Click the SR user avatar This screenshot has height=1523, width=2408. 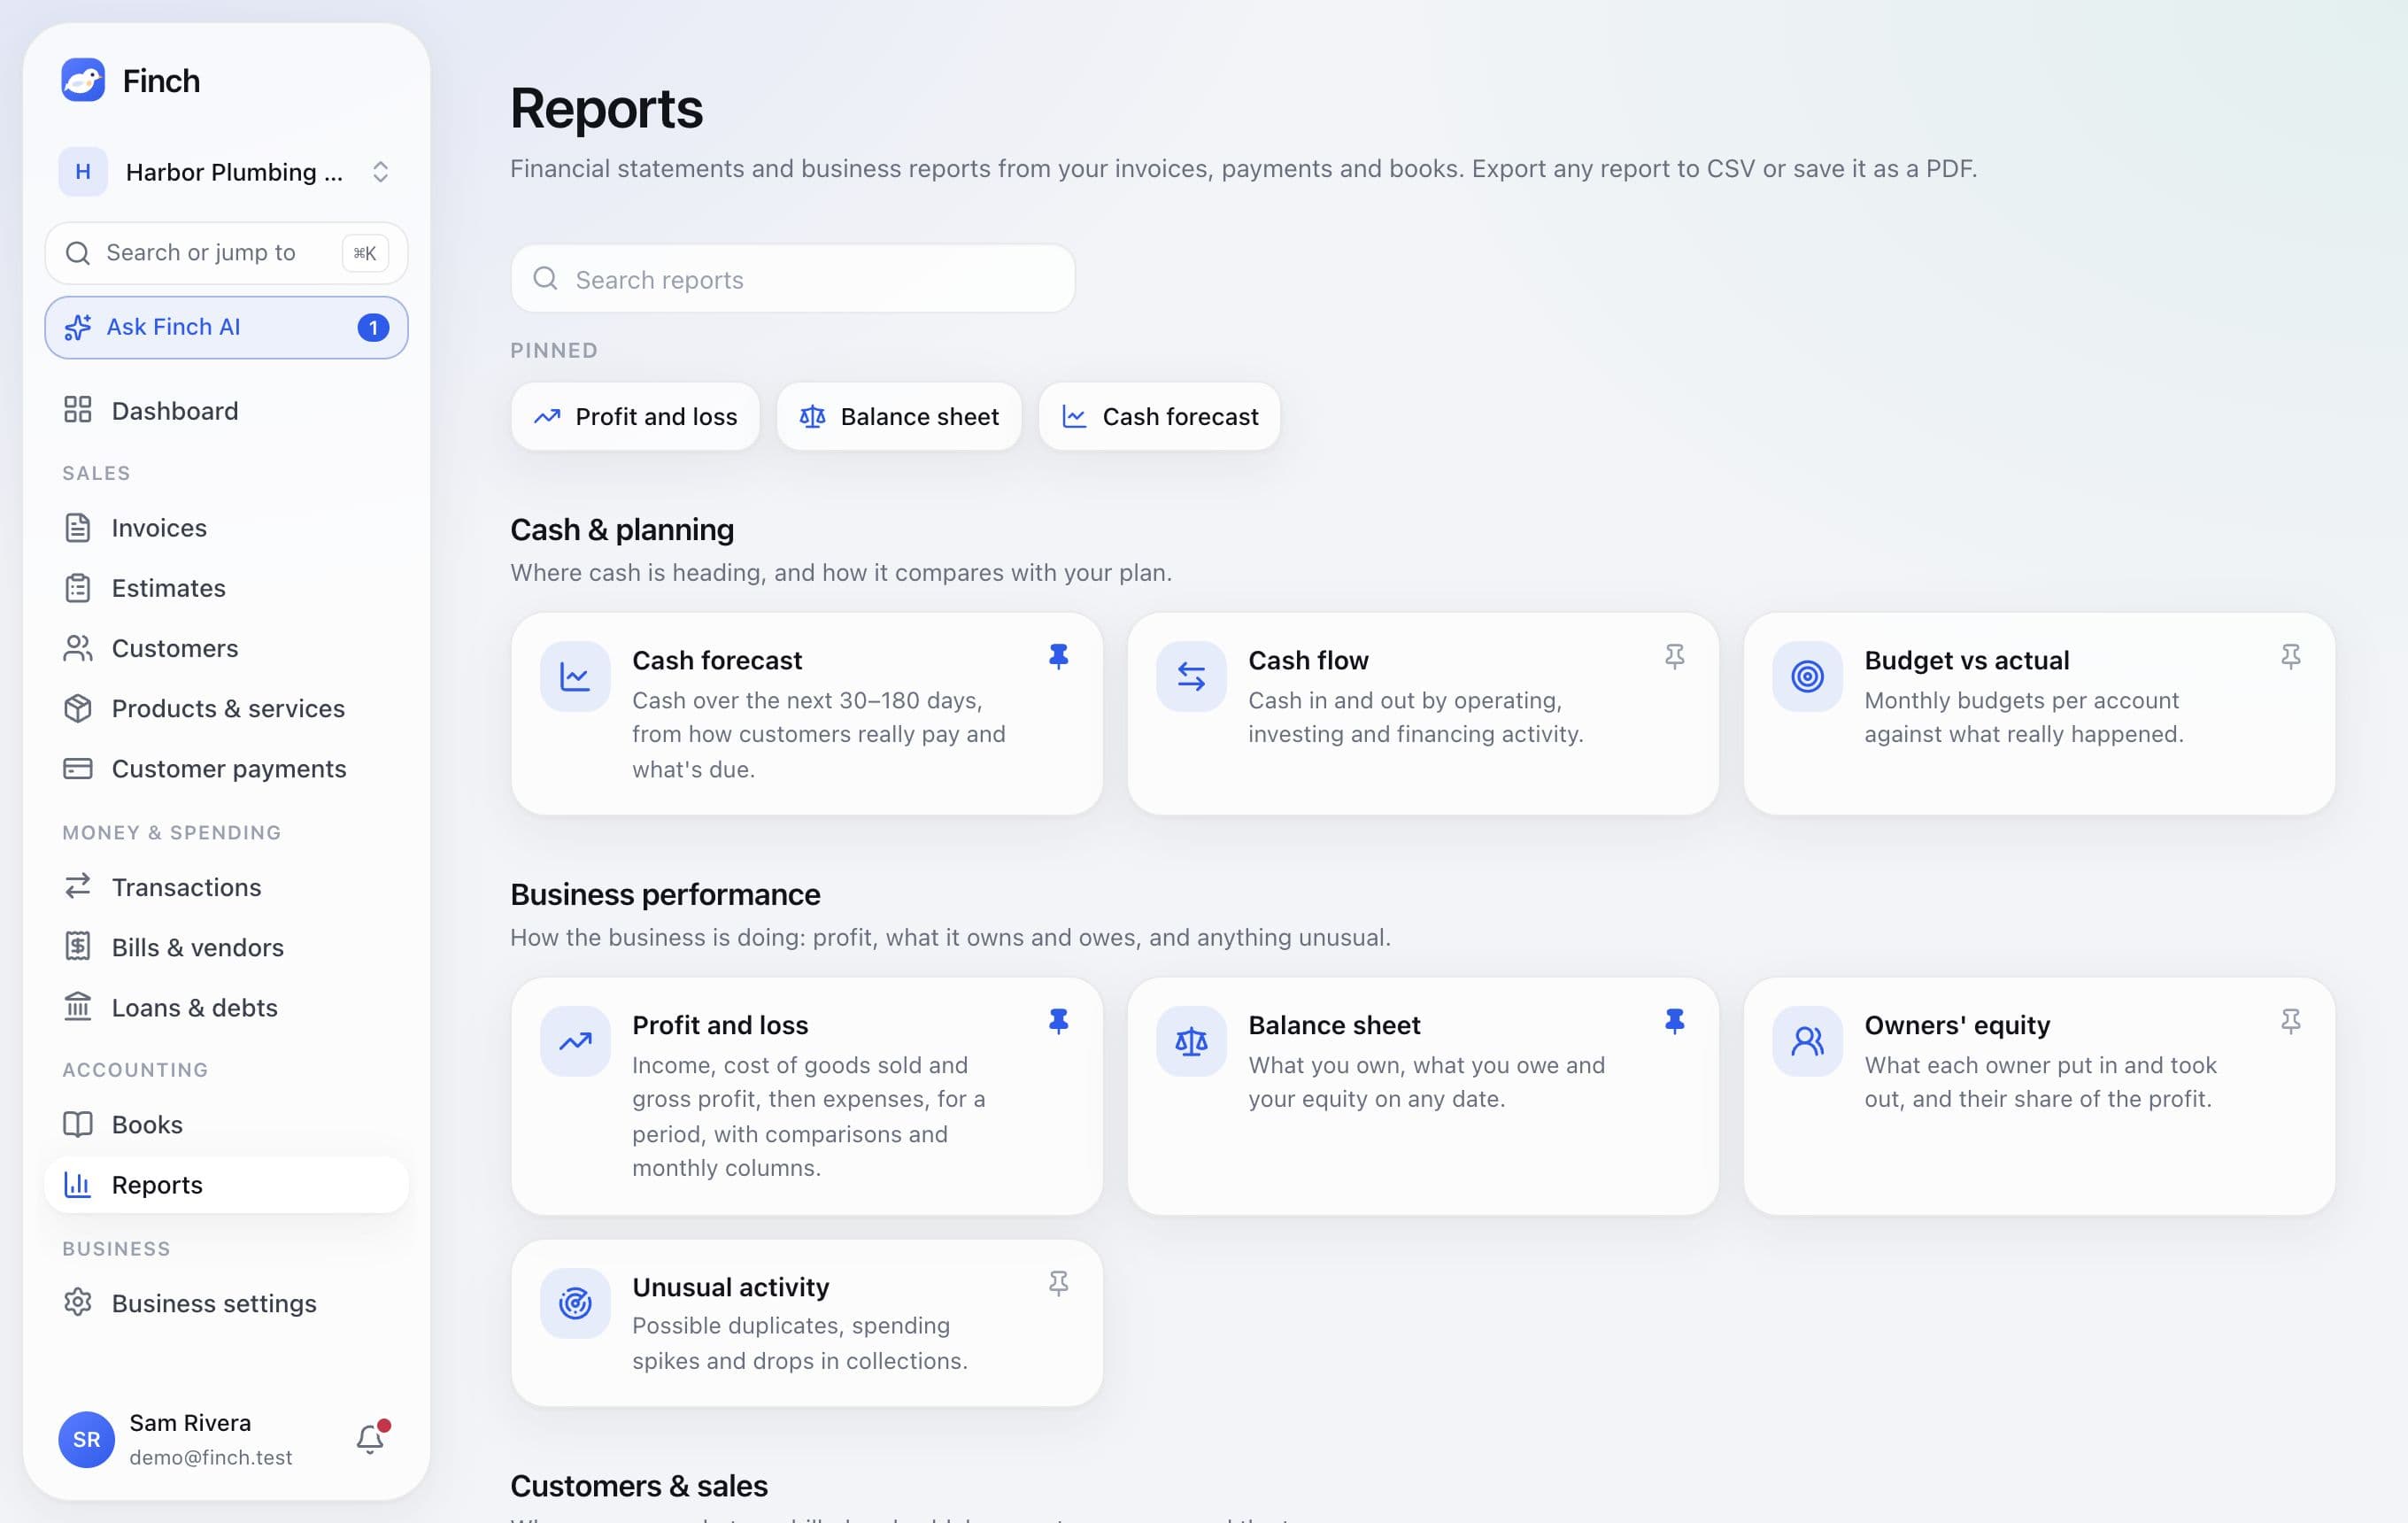87,1439
